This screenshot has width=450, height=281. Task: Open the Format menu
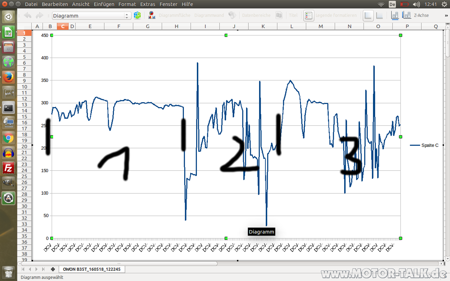127,4
